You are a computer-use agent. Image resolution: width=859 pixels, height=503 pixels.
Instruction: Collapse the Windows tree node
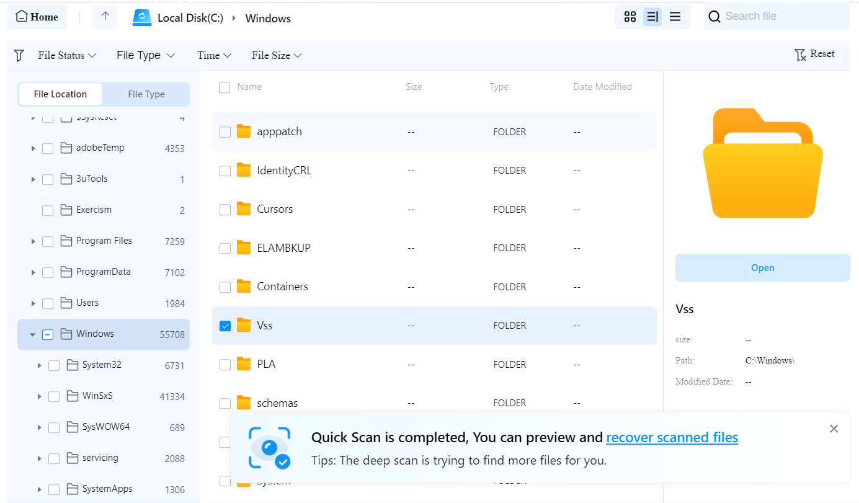tap(32, 334)
